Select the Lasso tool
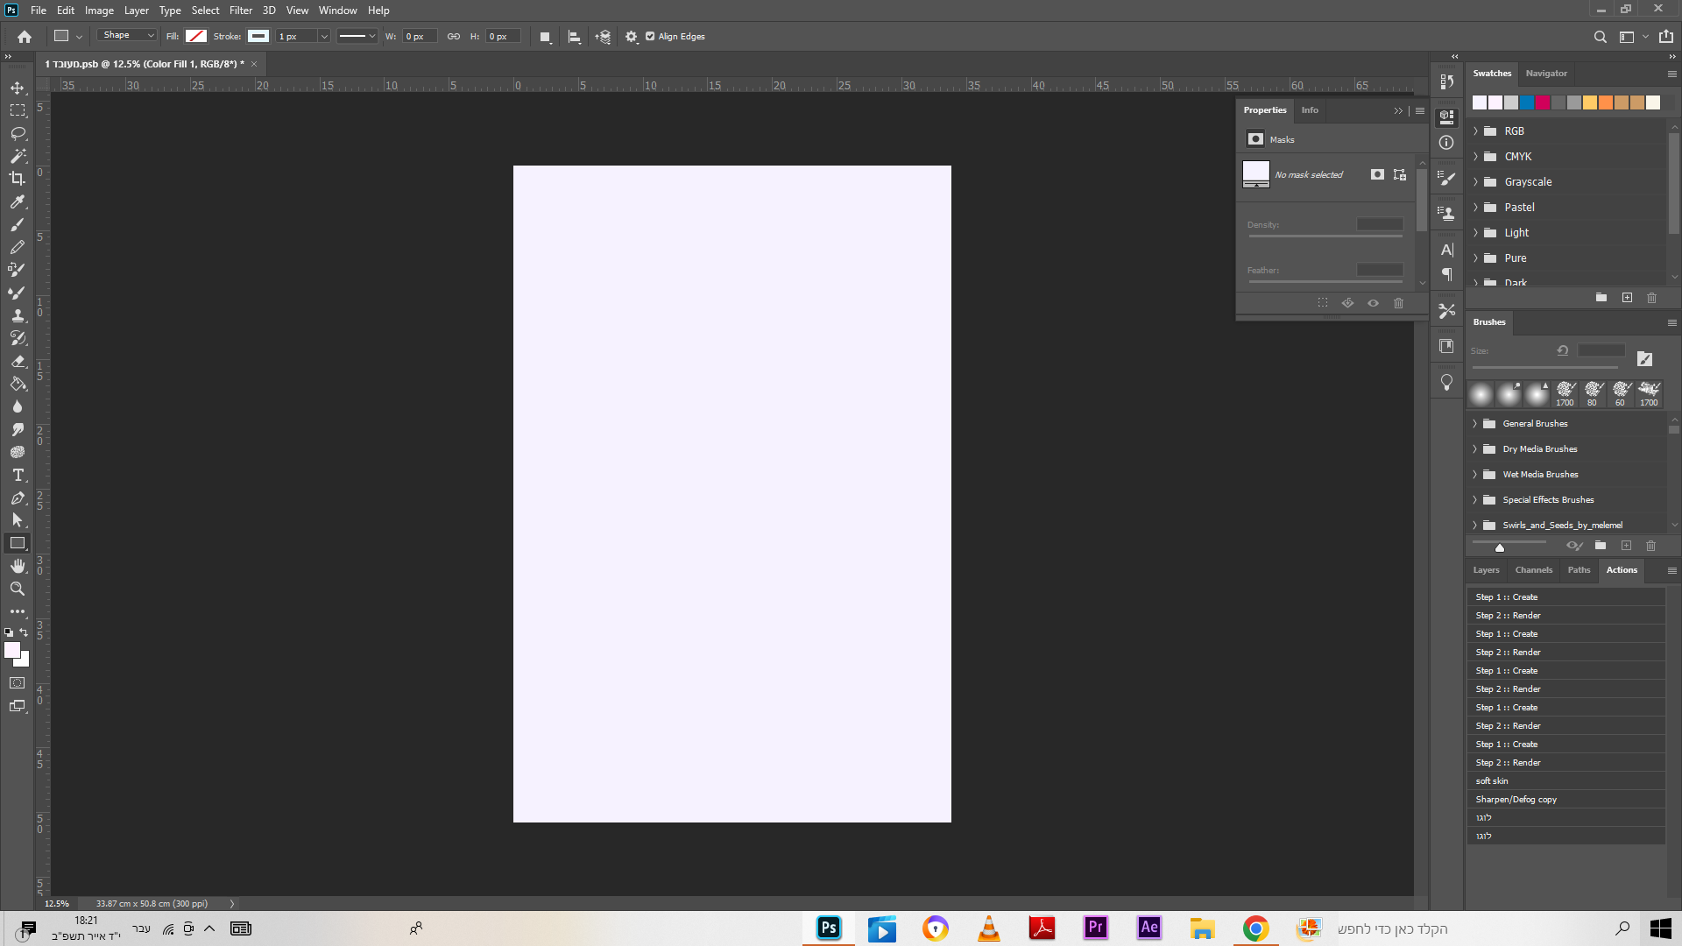 (x=18, y=133)
